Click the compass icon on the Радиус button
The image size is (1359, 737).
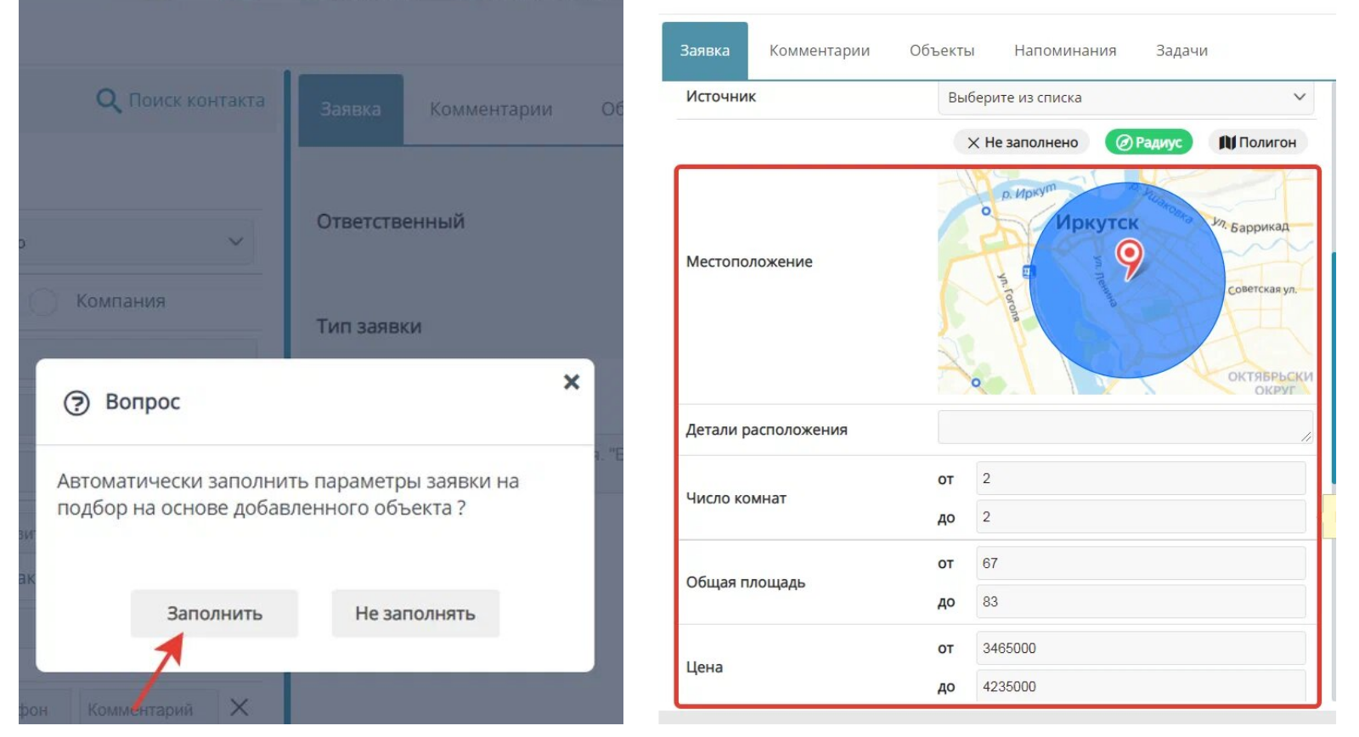1124,143
